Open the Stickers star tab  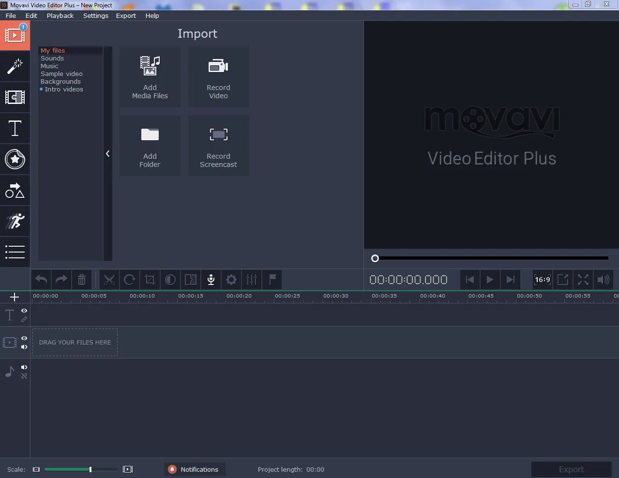tap(15, 159)
